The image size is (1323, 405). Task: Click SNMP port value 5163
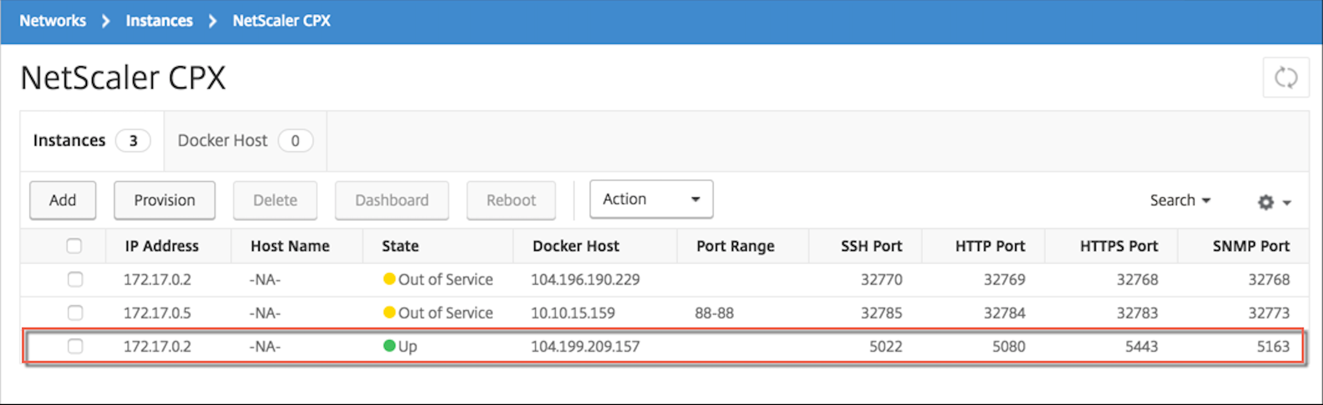pyautogui.click(x=1273, y=347)
